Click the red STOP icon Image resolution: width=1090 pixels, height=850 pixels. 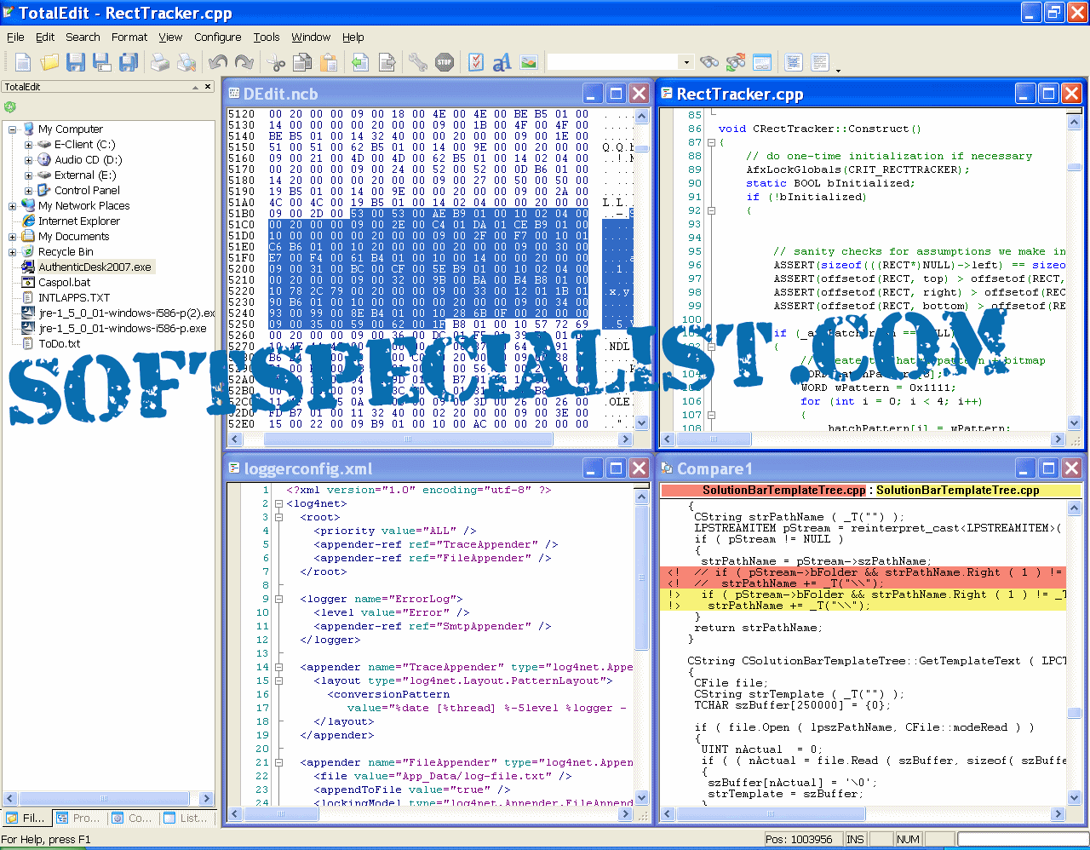tap(445, 62)
